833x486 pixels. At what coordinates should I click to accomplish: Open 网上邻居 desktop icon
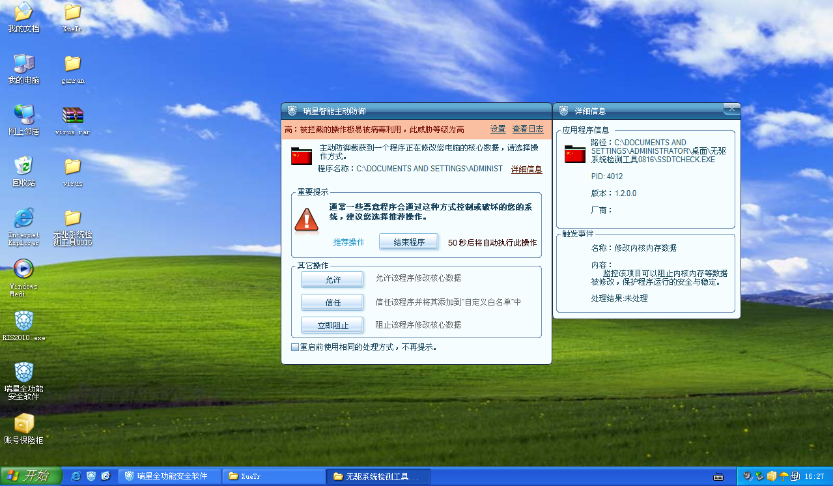[23, 120]
